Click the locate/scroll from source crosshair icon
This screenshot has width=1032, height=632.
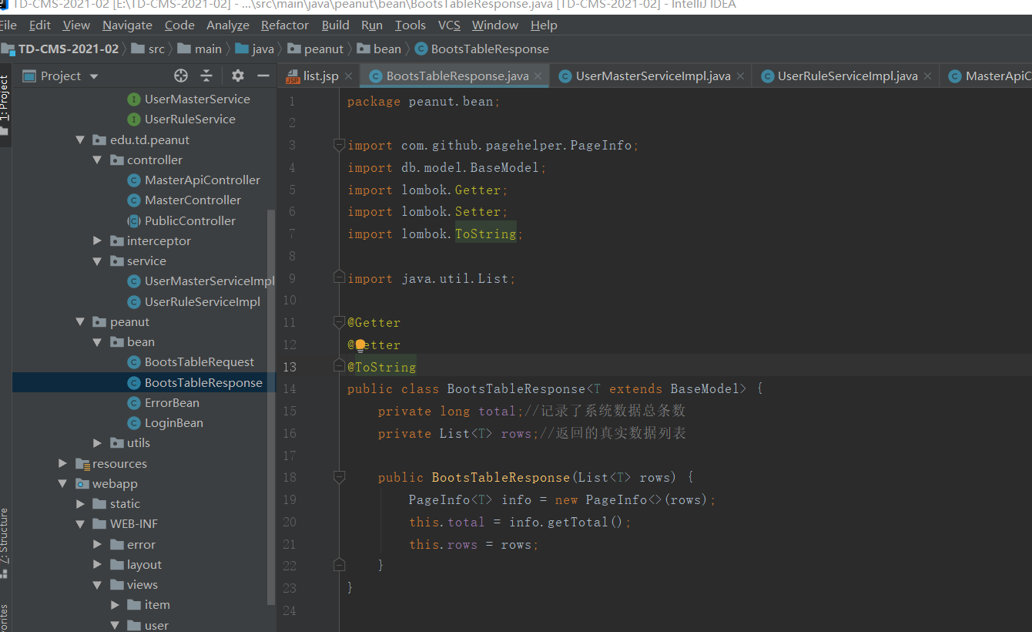(x=181, y=76)
